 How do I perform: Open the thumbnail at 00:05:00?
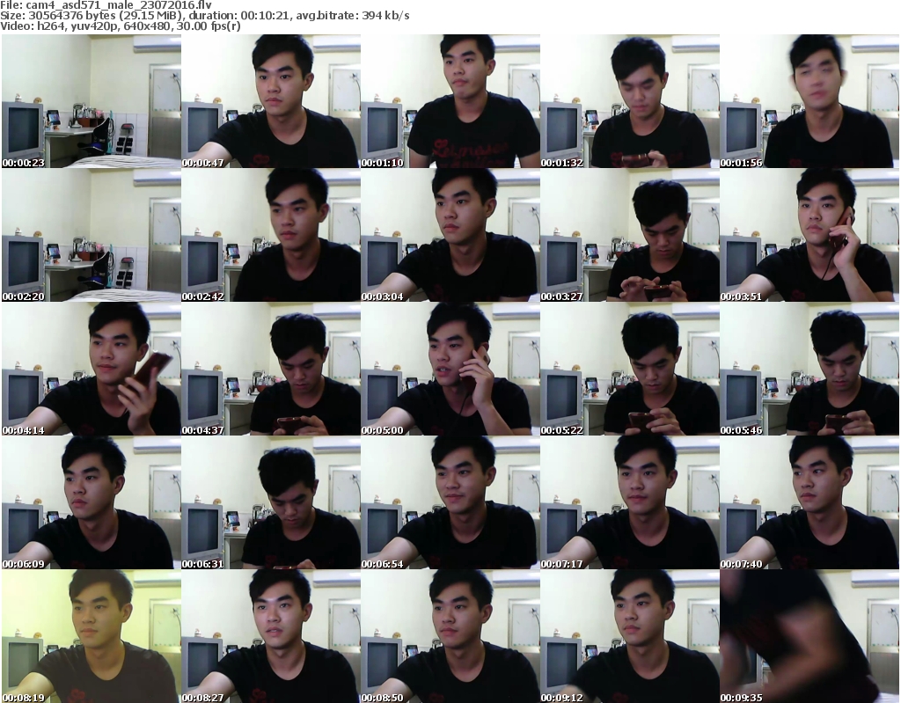coord(450,369)
